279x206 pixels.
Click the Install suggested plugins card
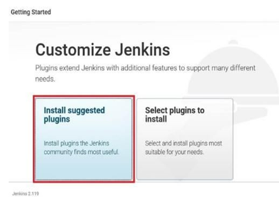[84, 139]
